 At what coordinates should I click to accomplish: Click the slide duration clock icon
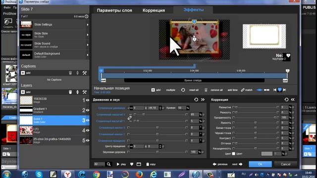pos(87,16)
